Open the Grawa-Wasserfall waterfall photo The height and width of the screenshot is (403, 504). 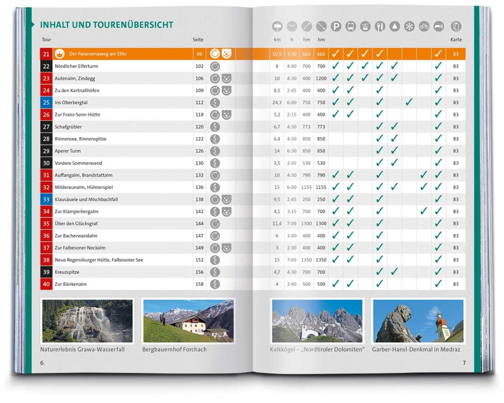point(87,321)
